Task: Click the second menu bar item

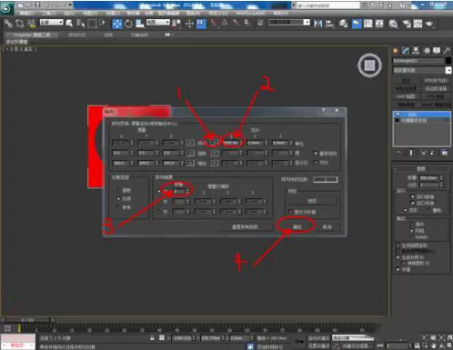Action: tap(49, 13)
